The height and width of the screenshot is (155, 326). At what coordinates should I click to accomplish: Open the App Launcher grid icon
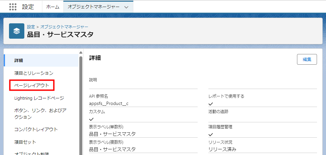pyautogui.click(x=13, y=7)
